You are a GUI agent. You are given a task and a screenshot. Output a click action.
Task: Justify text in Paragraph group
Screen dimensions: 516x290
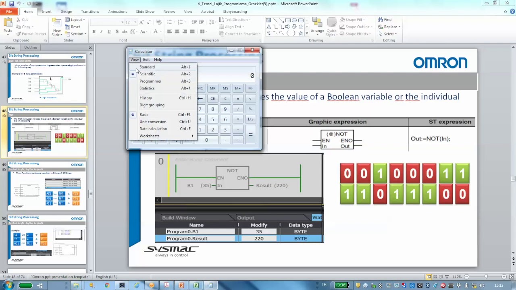(192, 31)
